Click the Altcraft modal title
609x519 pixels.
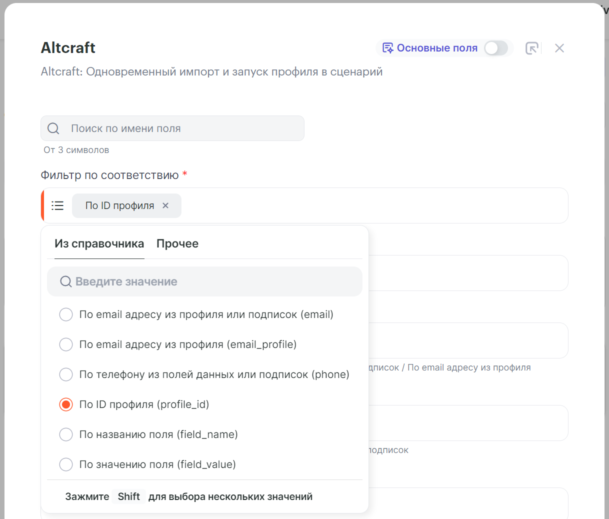68,47
